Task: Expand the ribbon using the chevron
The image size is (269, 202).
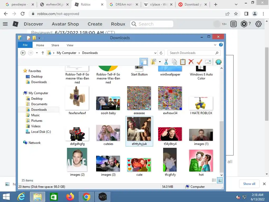Action: (x=215, y=45)
